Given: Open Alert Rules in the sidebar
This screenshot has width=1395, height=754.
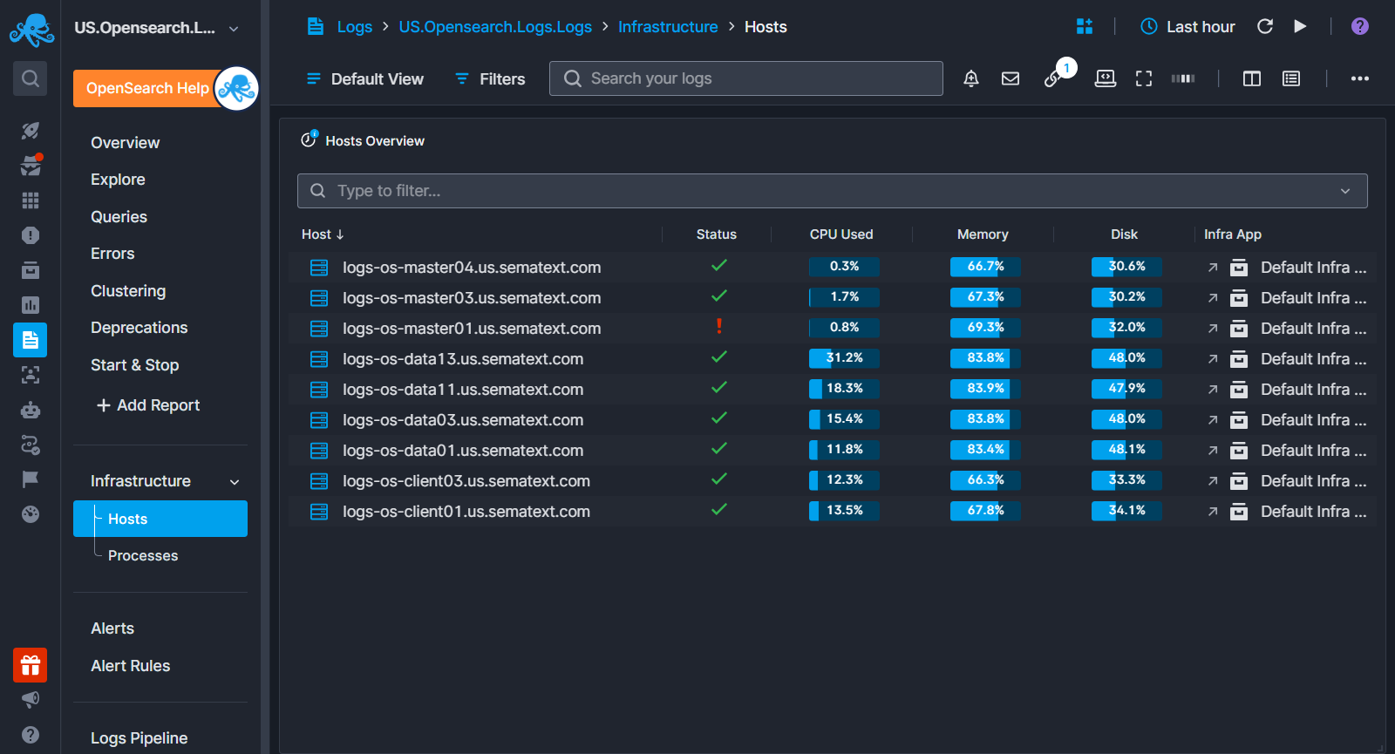Looking at the screenshot, I should pos(131,666).
